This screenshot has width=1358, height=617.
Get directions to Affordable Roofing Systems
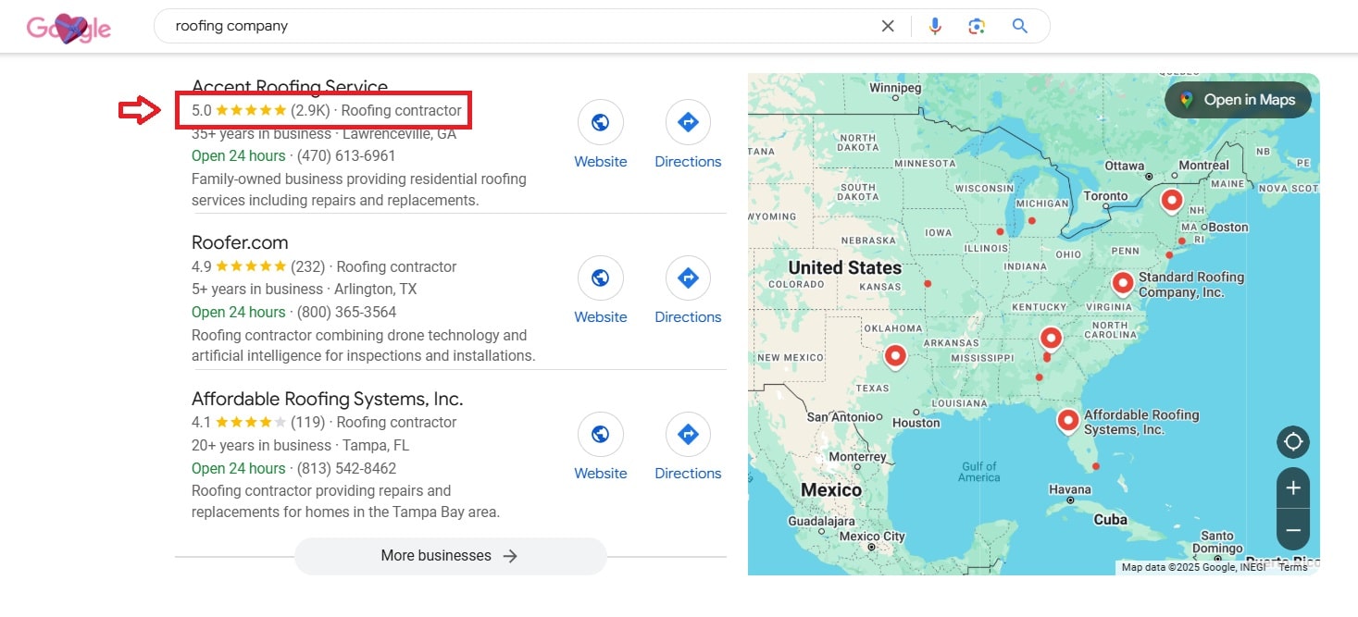click(688, 434)
